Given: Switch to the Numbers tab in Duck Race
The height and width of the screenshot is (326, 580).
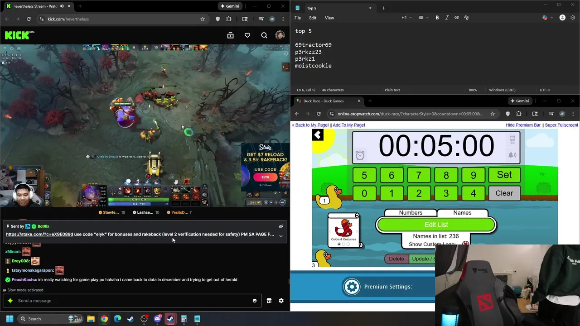Looking at the screenshot, I should pos(411,213).
